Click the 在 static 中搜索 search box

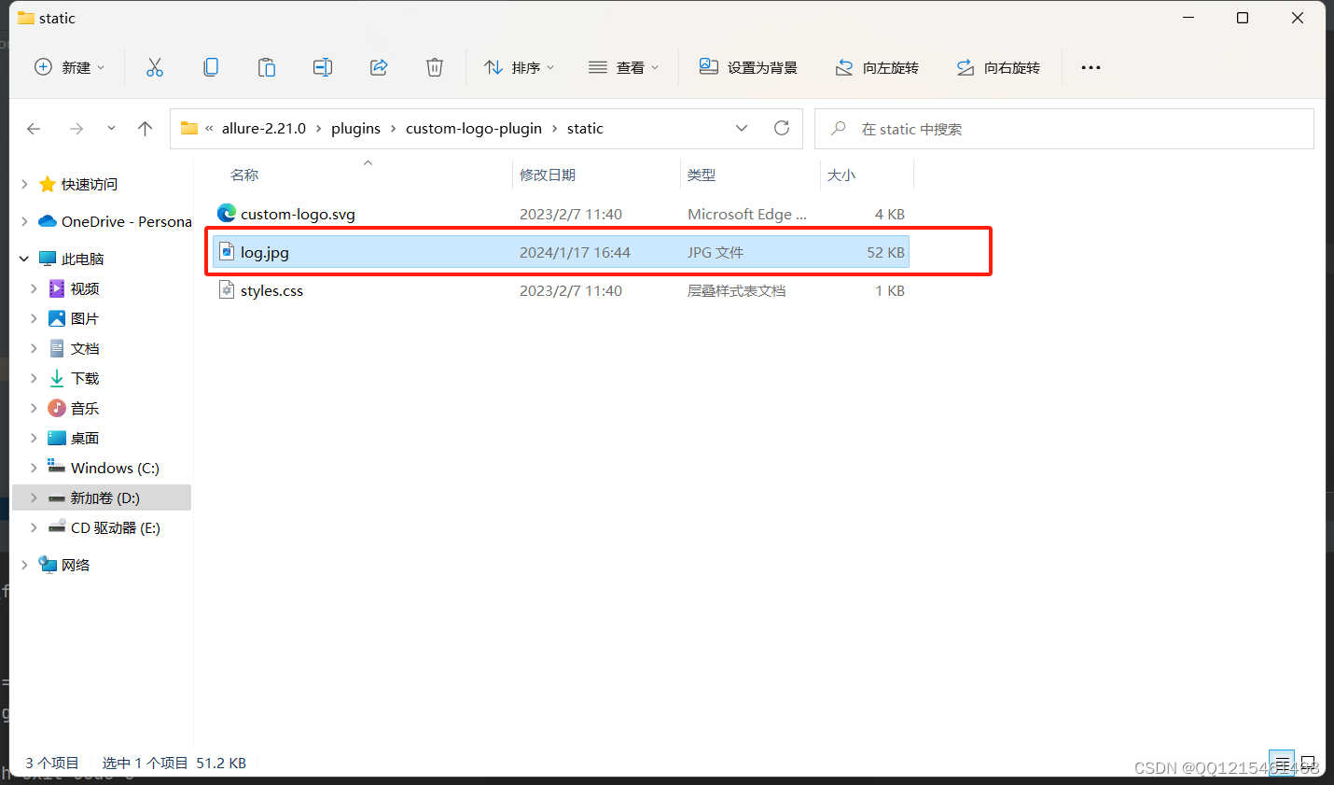click(x=1064, y=129)
